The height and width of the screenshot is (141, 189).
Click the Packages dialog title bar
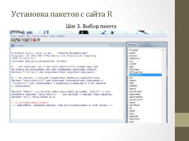[147, 45]
